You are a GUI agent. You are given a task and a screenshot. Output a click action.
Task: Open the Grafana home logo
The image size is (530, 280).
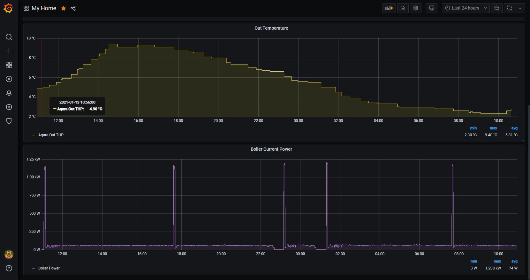tap(9, 8)
